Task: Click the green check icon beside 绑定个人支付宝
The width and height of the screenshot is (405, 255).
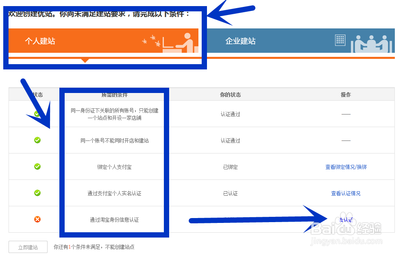Action: tap(37, 166)
